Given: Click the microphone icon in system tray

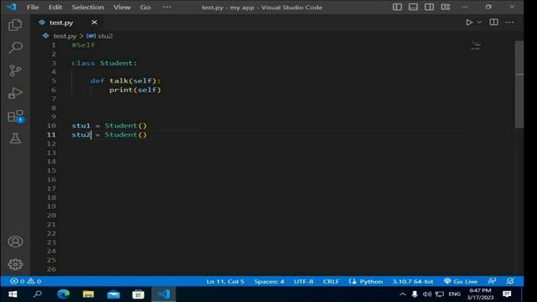Looking at the screenshot, I should pos(414,294).
